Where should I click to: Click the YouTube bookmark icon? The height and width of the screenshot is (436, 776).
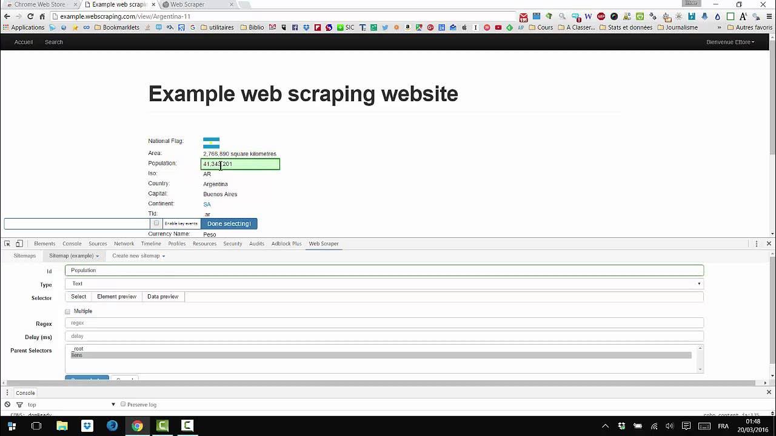click(x=498, y=27)
